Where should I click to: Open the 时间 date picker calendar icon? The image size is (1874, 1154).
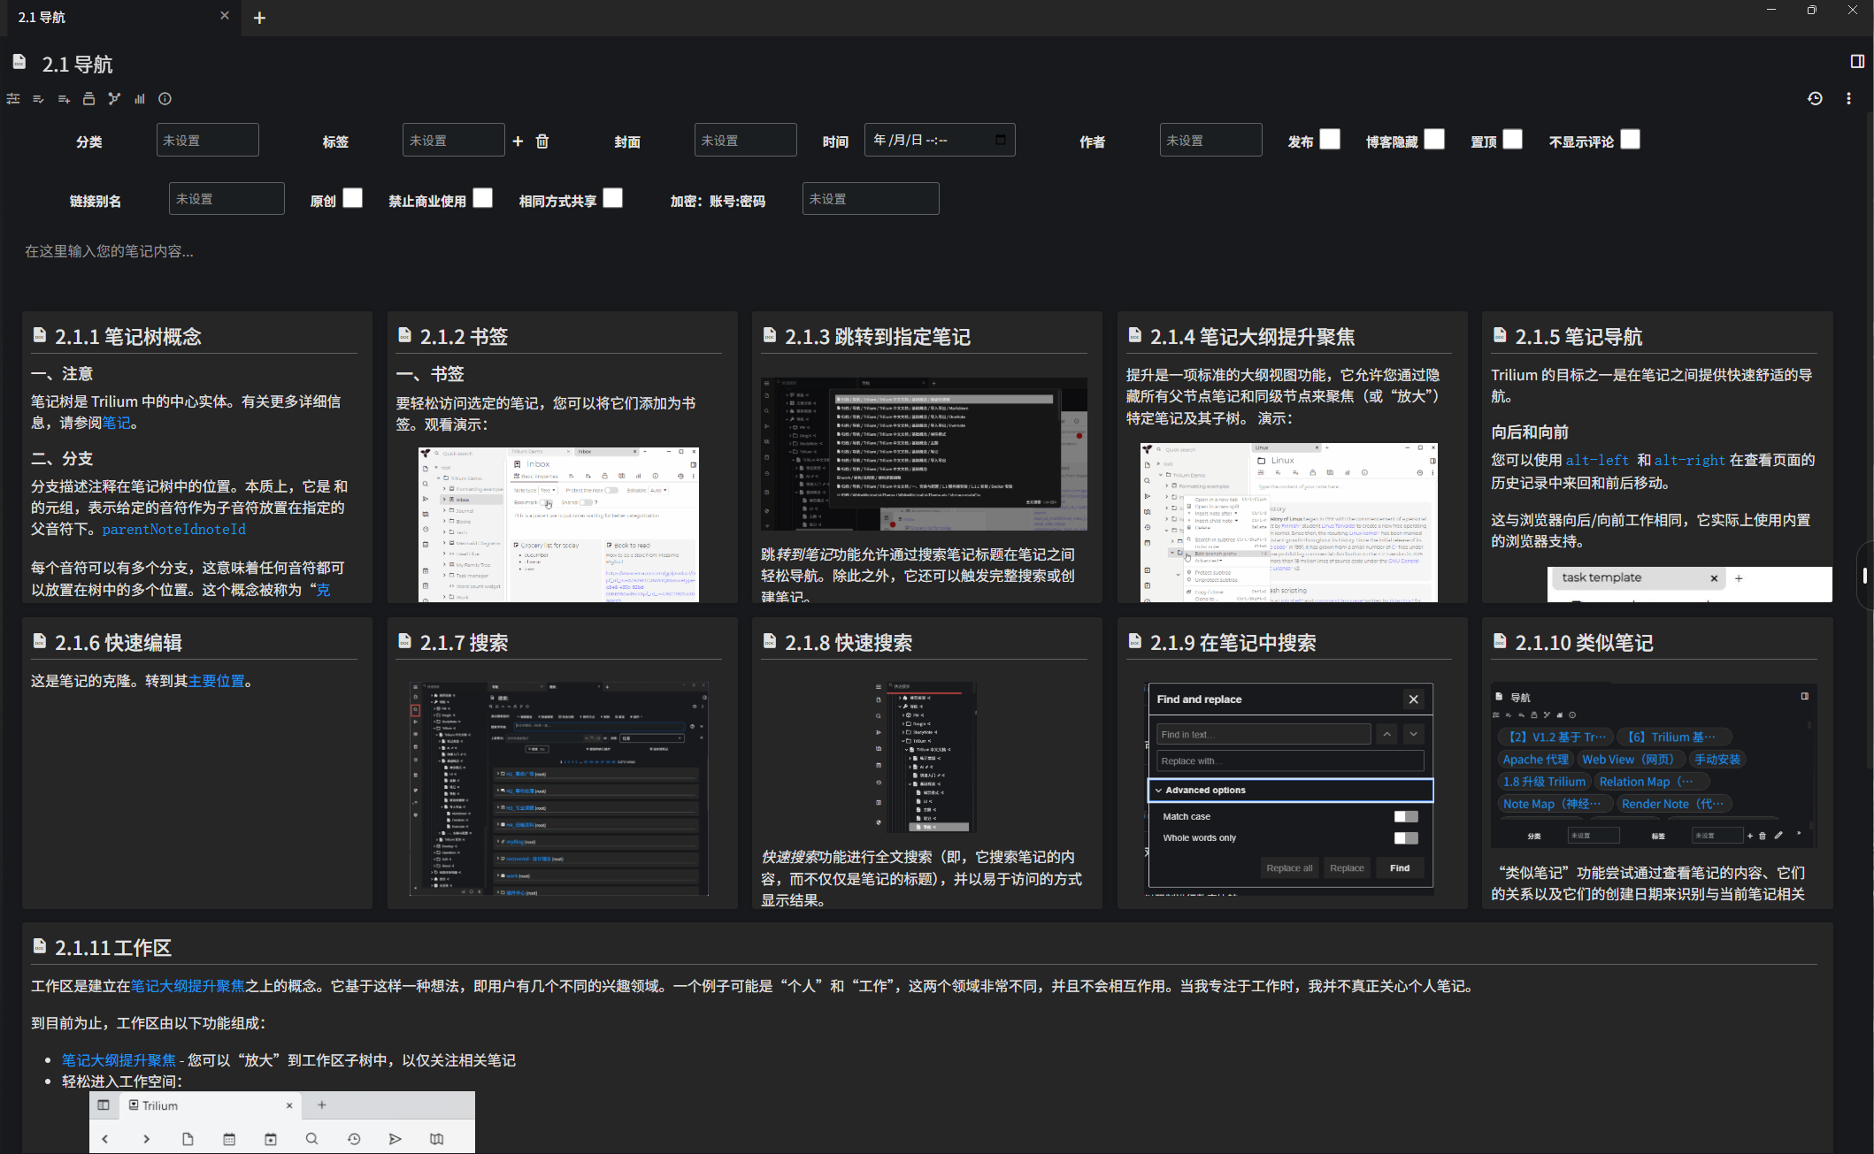click(1001, 140)
